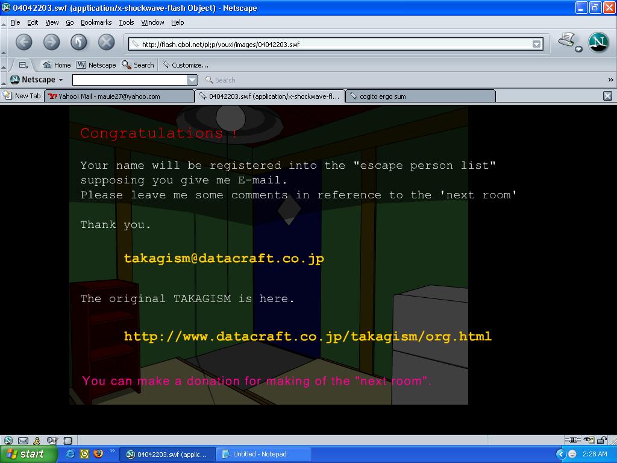Viewport: 617px width, 463px height.
Task: Close the current tab with the X button
Action: point(607,96)
